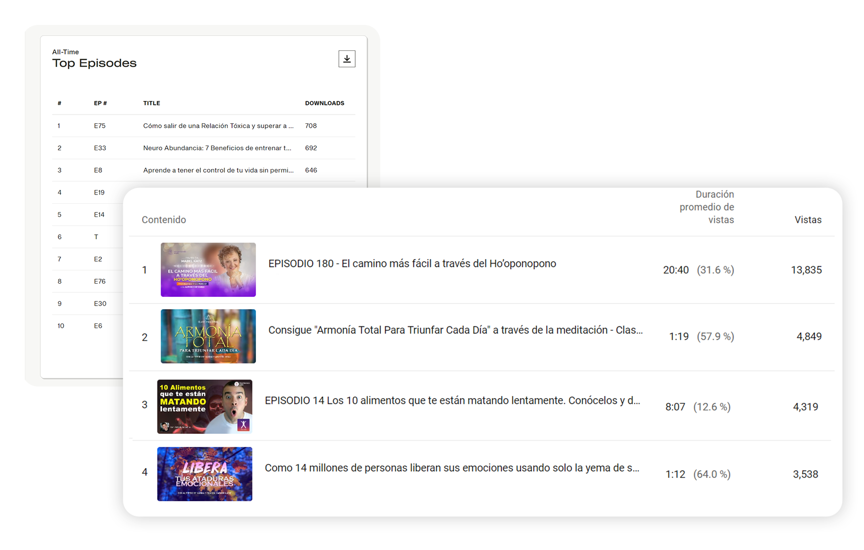Click the average duration 8:07
Screen dimensions: 864x550
675,407
